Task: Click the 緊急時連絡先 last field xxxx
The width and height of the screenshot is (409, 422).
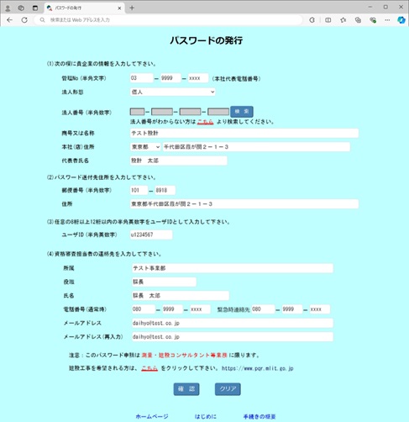Action: 320,309
